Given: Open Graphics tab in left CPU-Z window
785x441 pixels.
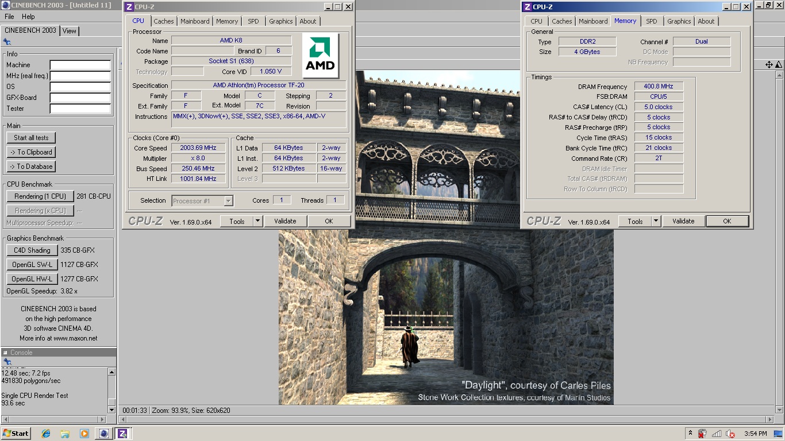Looking at the screenshot, I should click(281, 21).
